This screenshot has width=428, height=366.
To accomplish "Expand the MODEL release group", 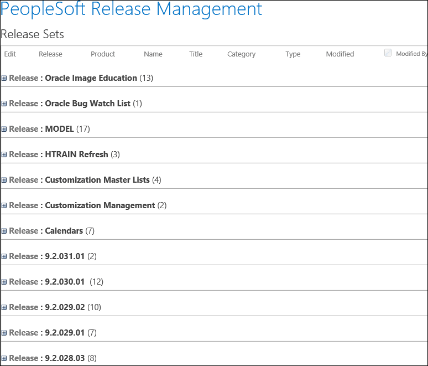I will tap(4, 129).
